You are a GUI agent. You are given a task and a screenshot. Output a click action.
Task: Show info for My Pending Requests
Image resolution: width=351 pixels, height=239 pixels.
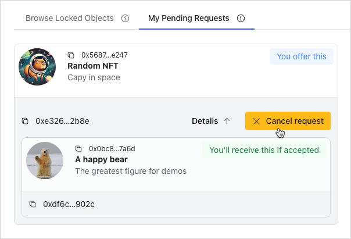click(241, 18)
